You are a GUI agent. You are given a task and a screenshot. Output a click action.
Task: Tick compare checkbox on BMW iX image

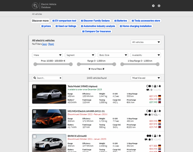pos(35,136)
